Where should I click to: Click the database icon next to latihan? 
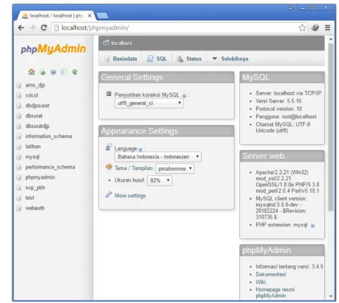19,147
